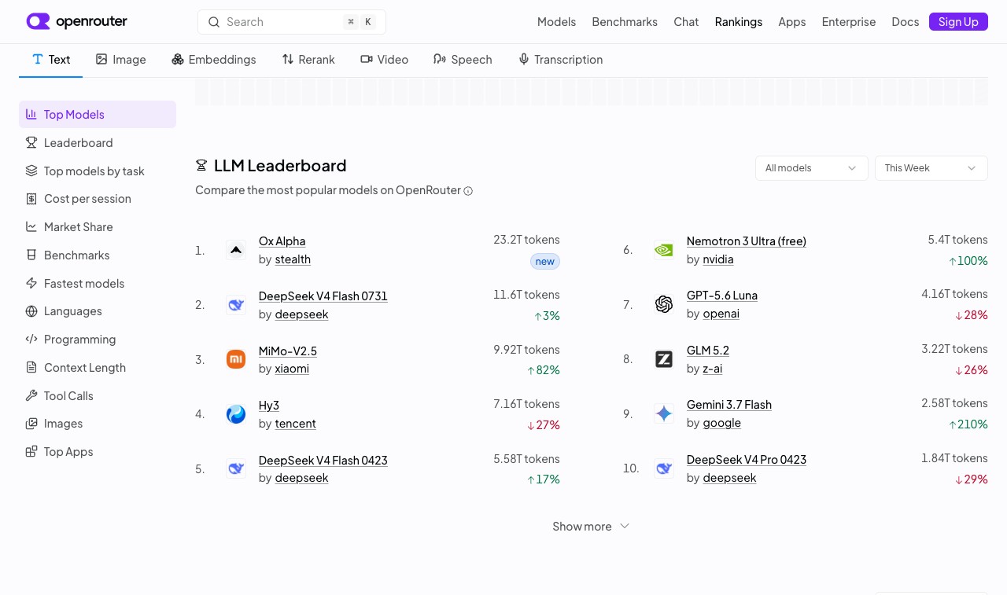Switch to the Rerank tab

[308, 60]
